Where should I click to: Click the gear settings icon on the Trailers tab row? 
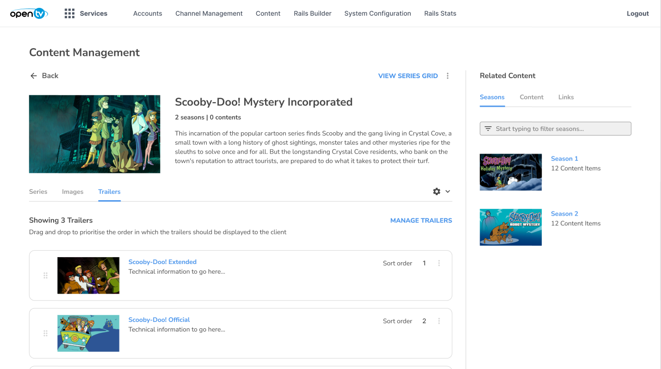tap(437, 191)
